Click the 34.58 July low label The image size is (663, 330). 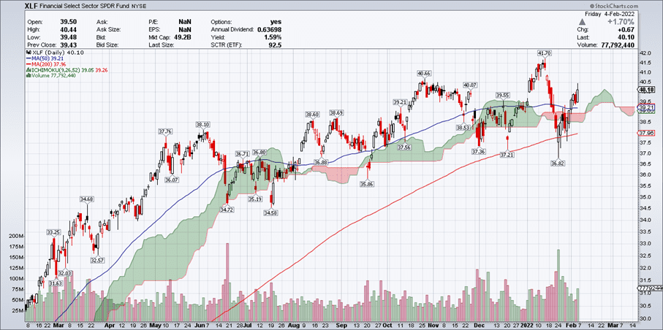point(270,213)
